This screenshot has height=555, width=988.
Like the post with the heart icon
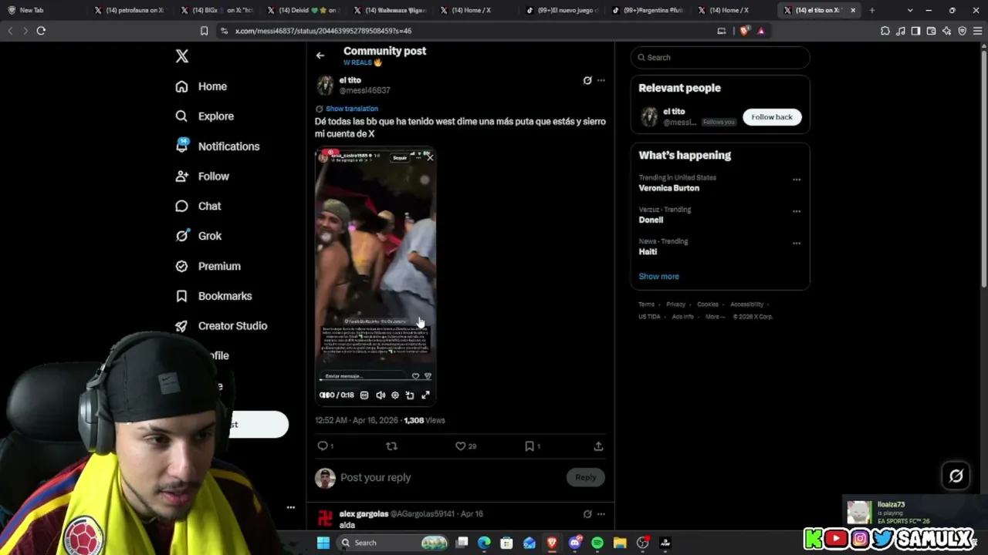click(461, 446)
